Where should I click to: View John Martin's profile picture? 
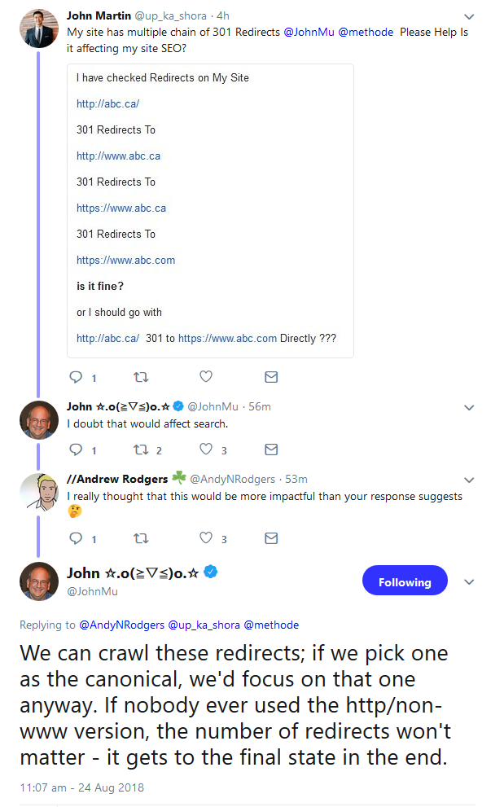click(38, 29)
